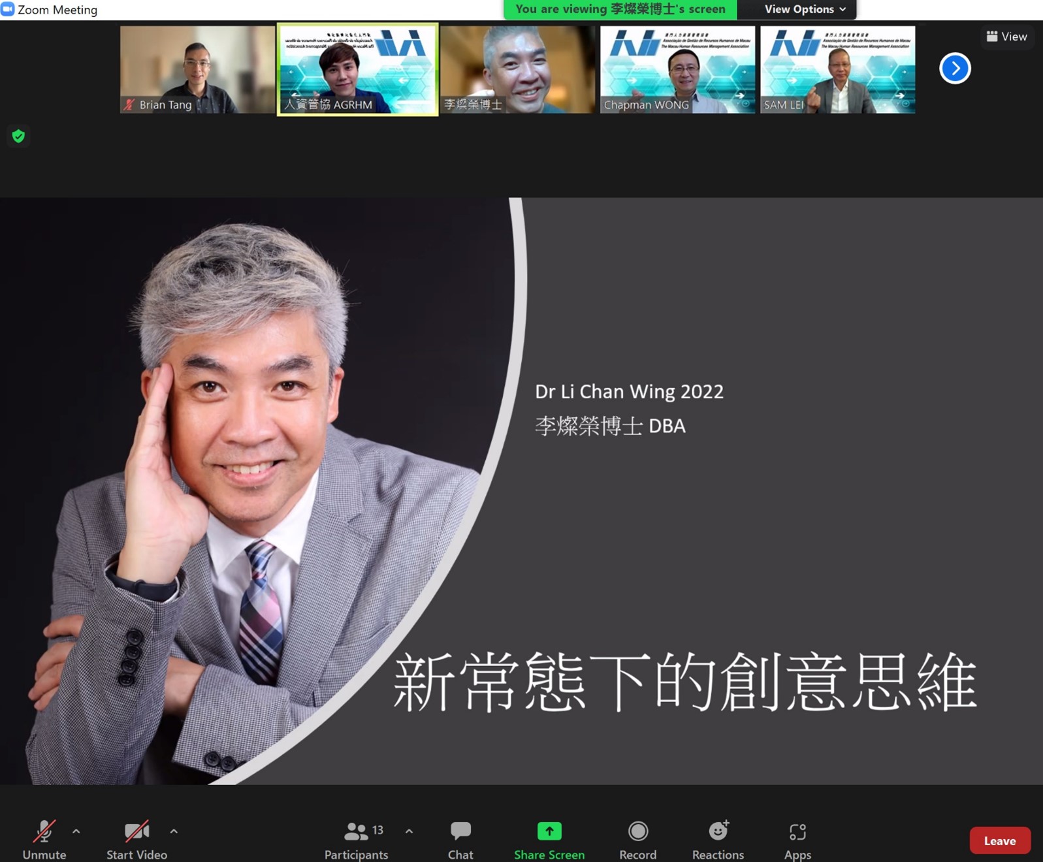Screen dimensions: 1043x862
Task: Leave the meeting
Action: point(1000,840)
